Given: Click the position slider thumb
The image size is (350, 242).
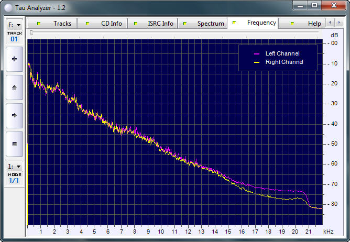Looking at the screenshot, I should (31, 33).
